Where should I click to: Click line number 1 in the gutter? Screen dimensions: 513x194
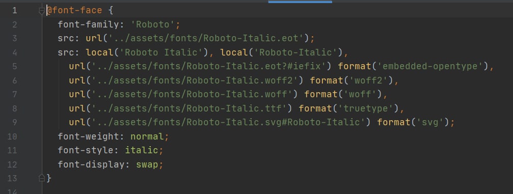coord(15,11)
